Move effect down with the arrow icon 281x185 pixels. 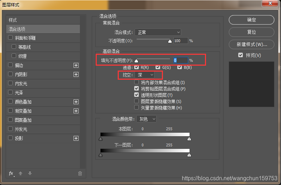tap(30, 173)
